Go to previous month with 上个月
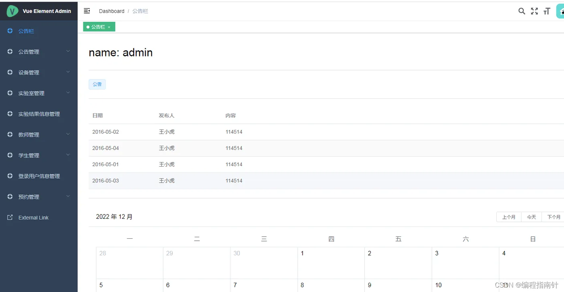 (x=509, y=217)
